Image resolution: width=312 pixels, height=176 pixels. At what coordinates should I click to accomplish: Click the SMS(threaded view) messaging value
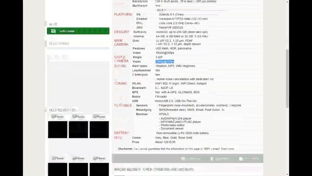[192, 110]
